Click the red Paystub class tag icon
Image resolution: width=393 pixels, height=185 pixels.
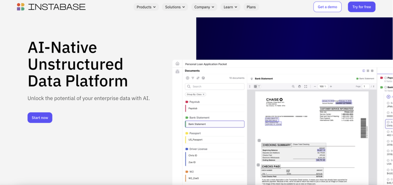point(187,102)
